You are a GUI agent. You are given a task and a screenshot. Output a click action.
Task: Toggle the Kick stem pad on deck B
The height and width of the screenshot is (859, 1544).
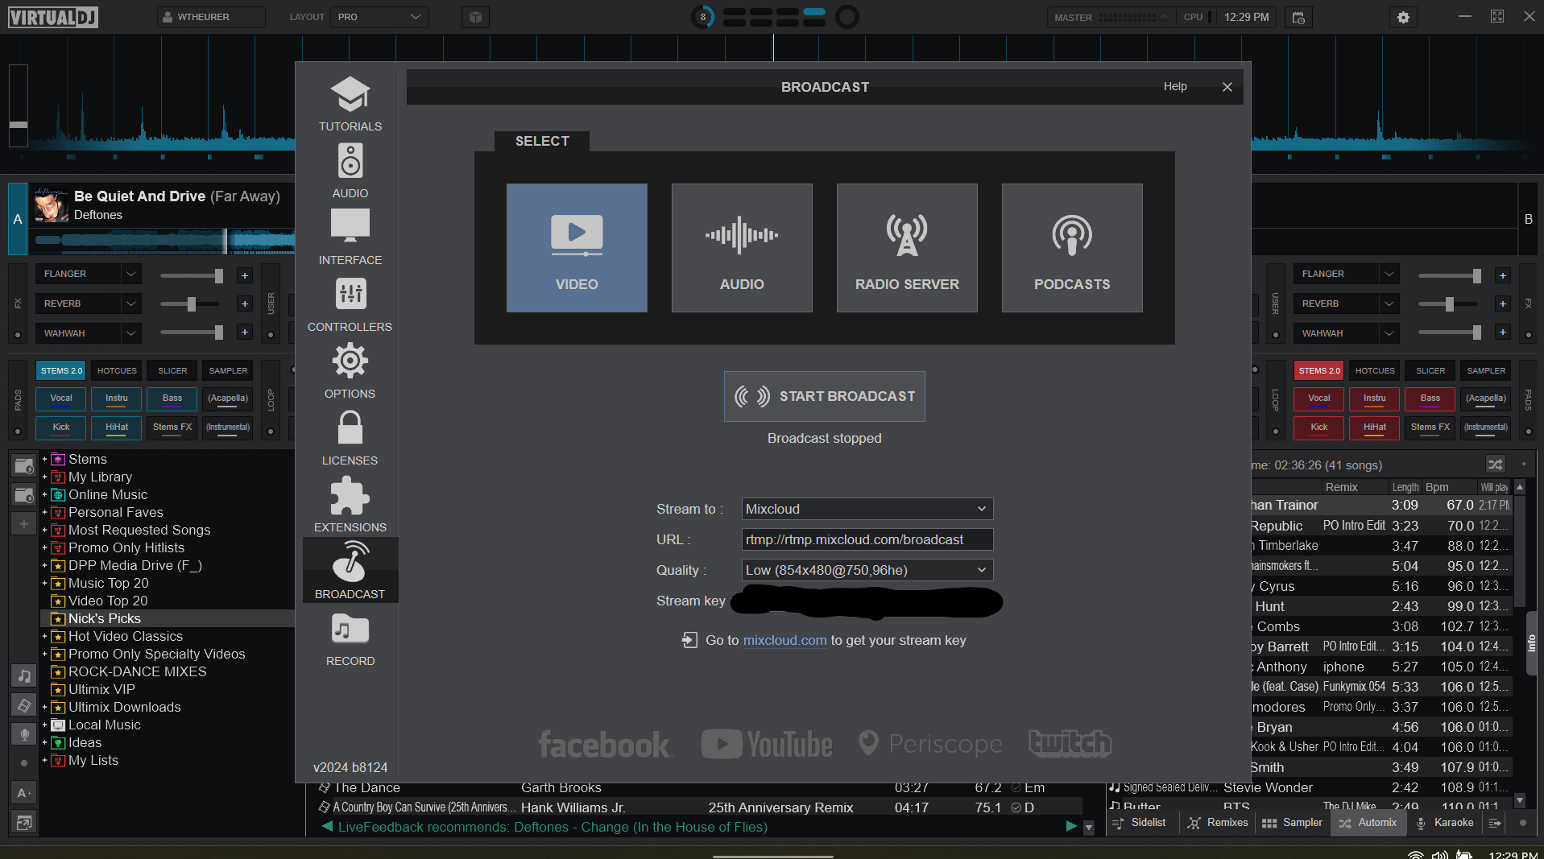1319,427
